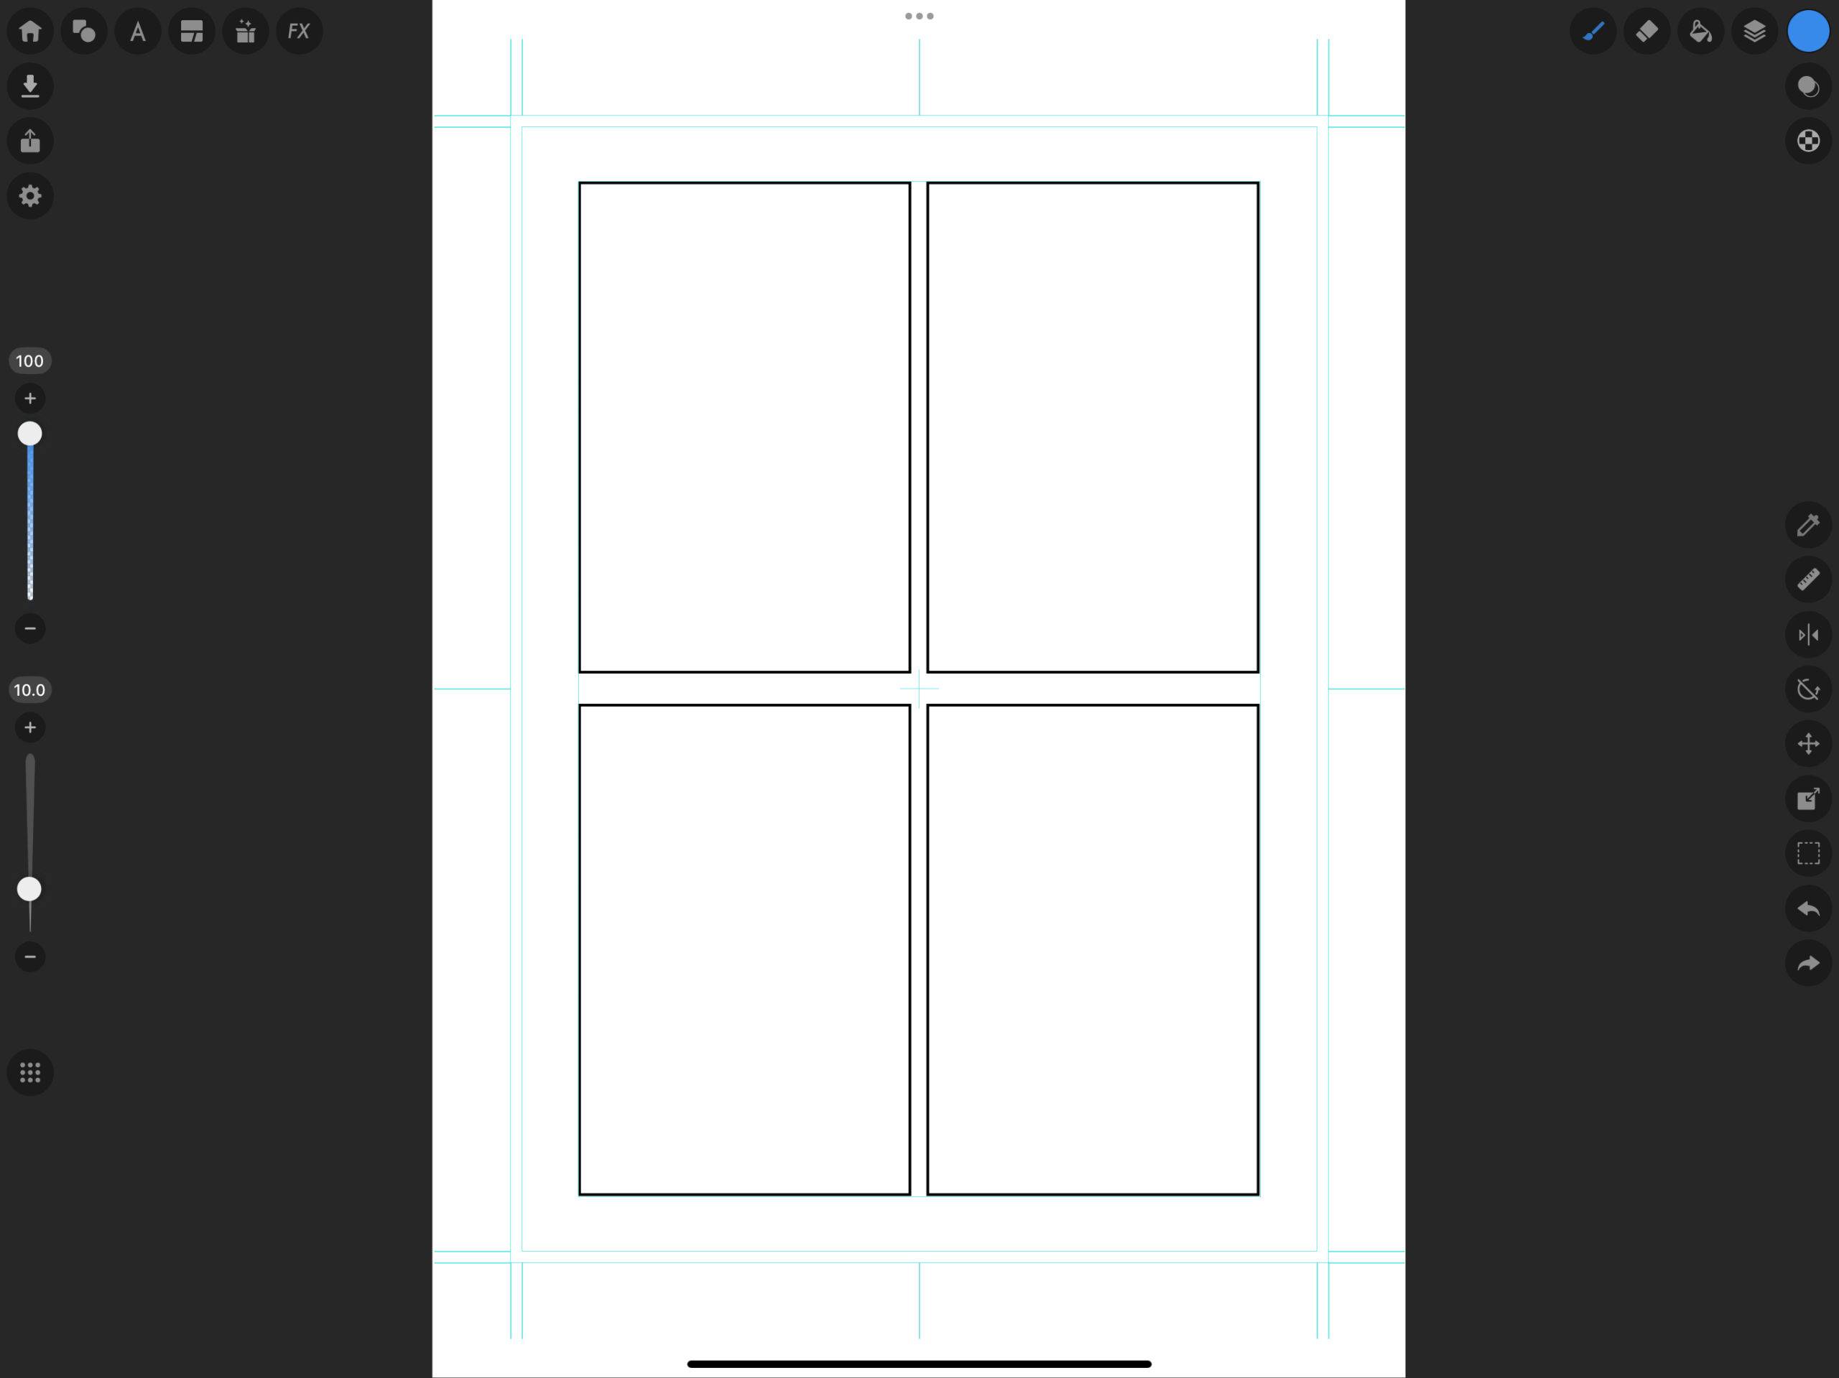Screen dimensions: 1839x1378
Task: Click the opacity slider handle
Action: tap(30, 434)
